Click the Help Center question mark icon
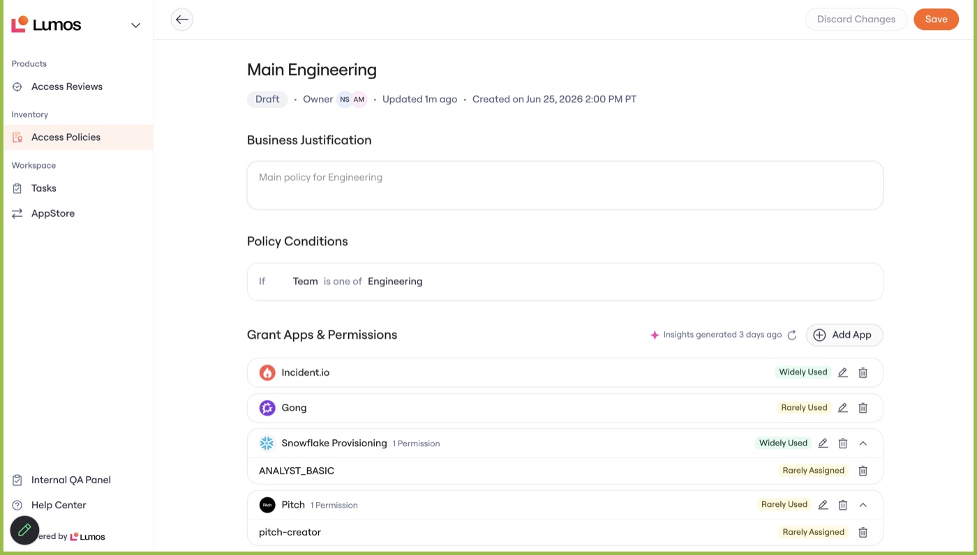Screen dimensions: 977x555 17,505
